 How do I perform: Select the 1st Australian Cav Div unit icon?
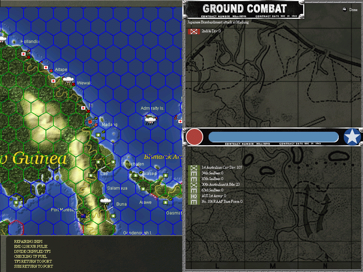click(194, 168)
